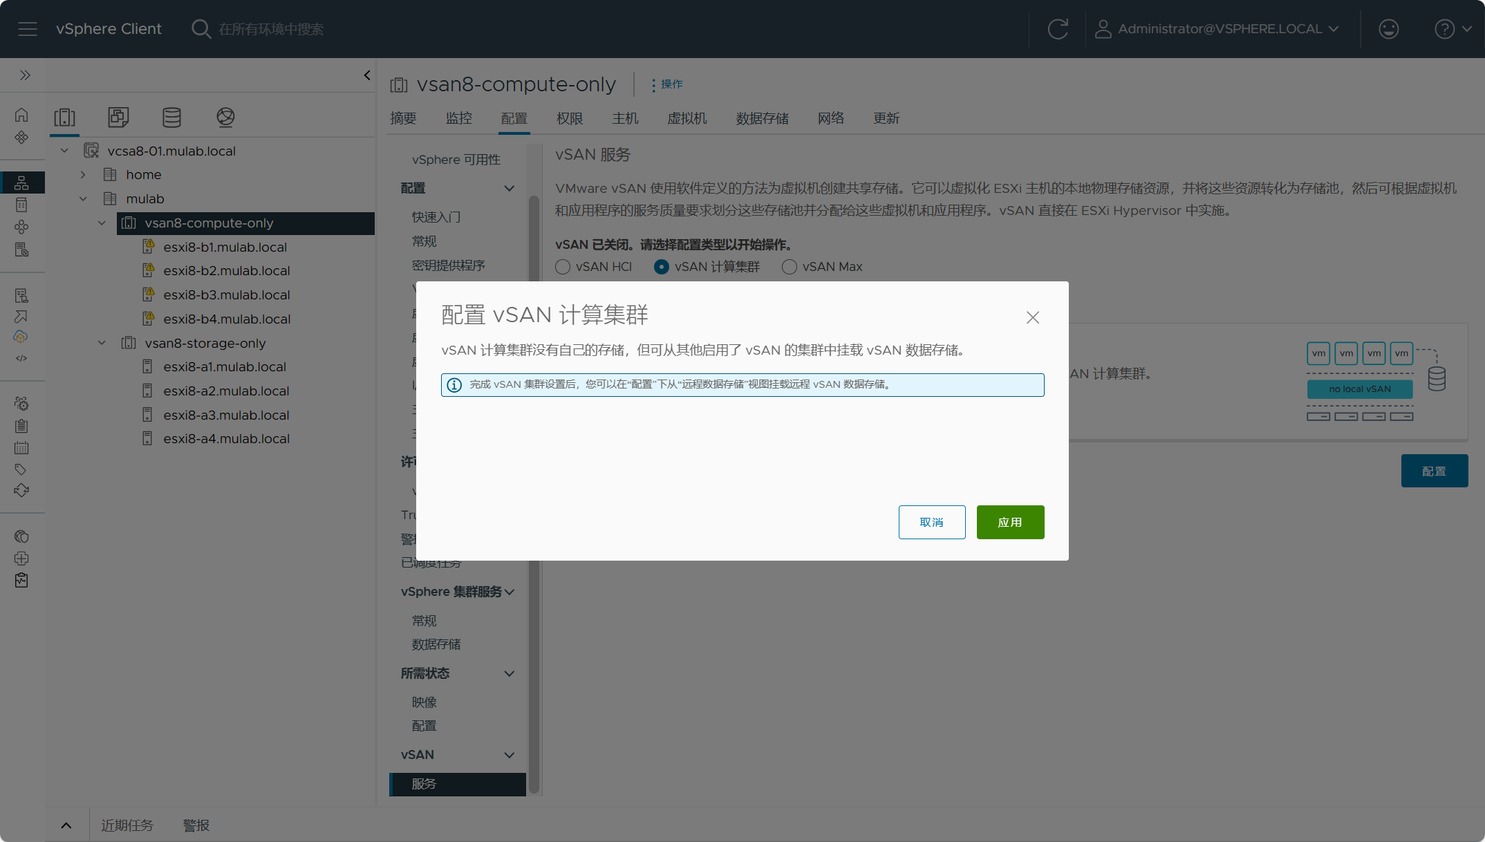Collapse the mulab datacenter node
Image resolution: width=1485 pixels, height=842 pixels.
(83, 199)
